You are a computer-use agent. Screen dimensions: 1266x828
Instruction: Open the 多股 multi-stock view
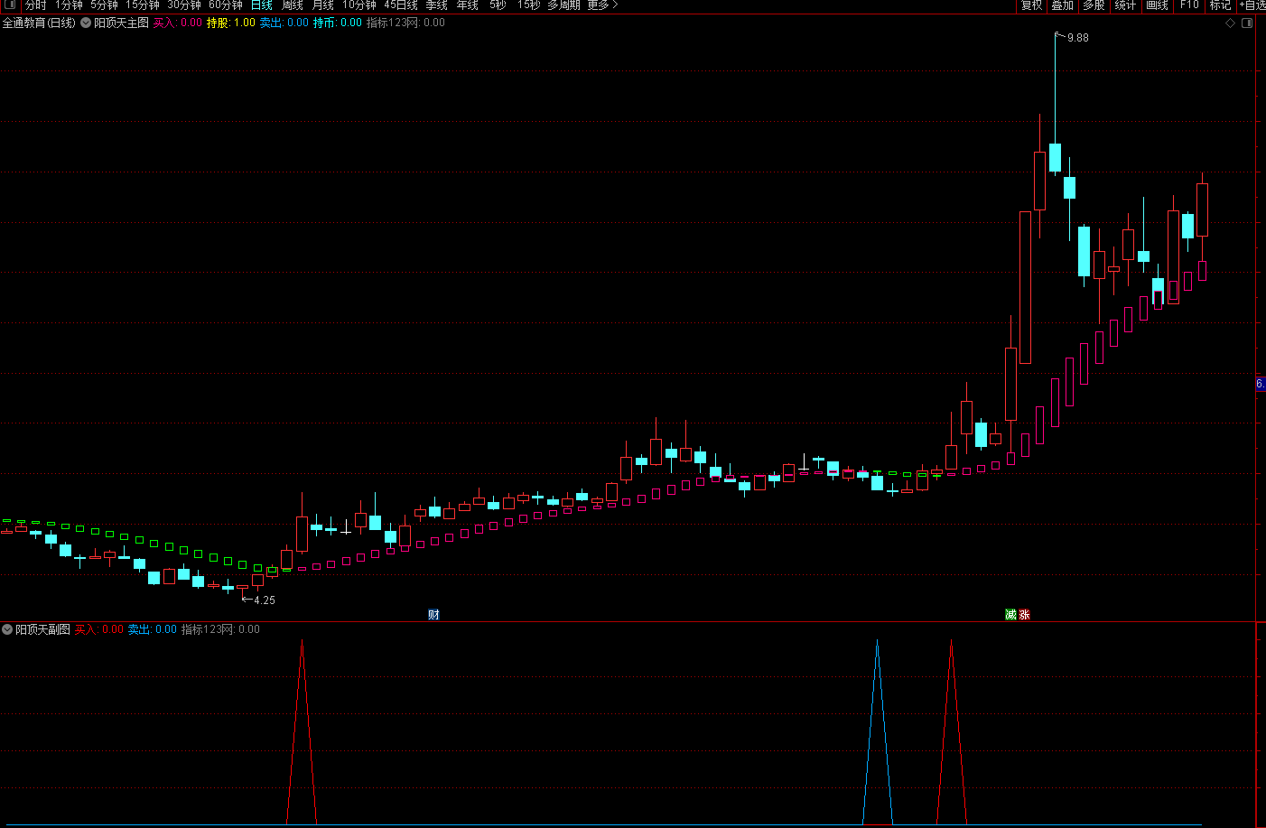[x=1094, y=5]
